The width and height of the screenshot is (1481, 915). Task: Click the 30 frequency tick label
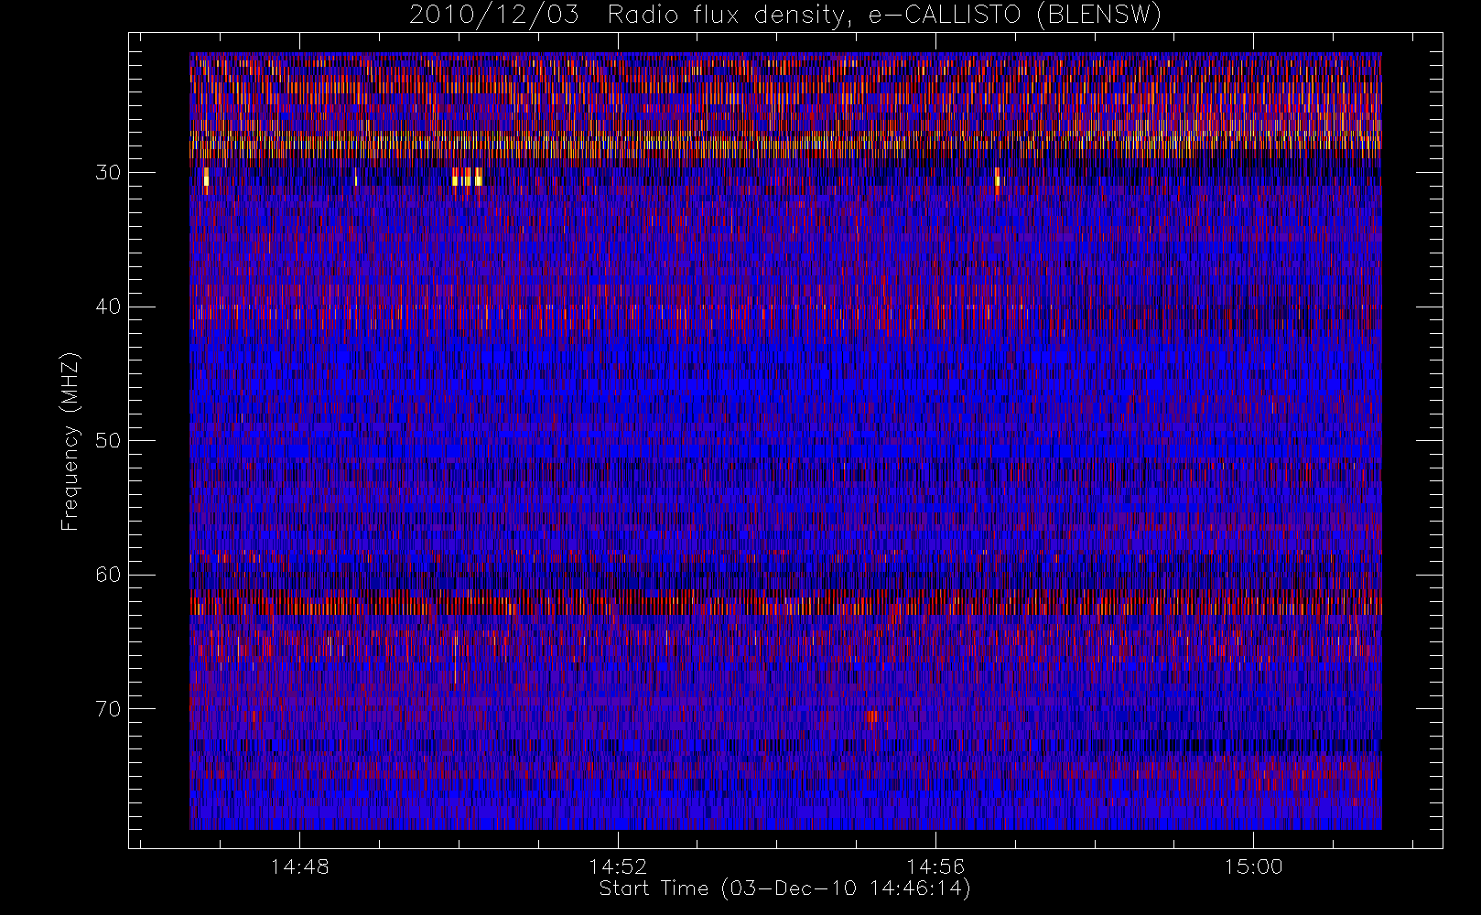pos(108,173)
